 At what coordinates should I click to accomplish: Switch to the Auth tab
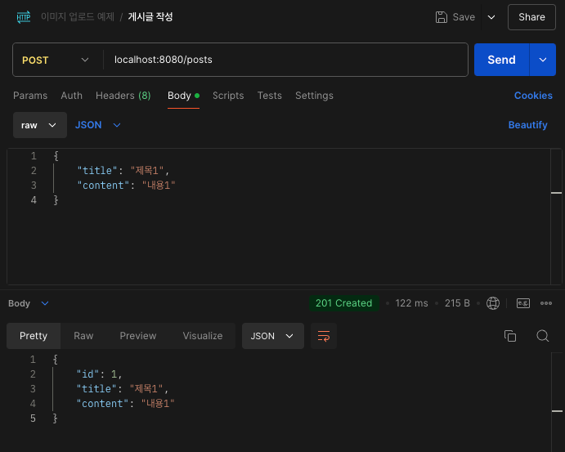(71, 96)
